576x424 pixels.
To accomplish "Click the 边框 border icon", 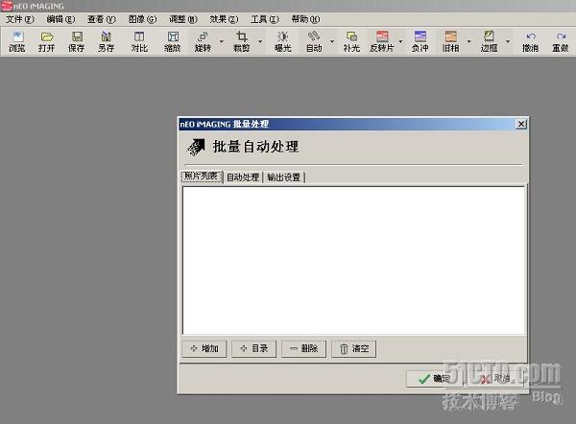I will tap(489, 41).
